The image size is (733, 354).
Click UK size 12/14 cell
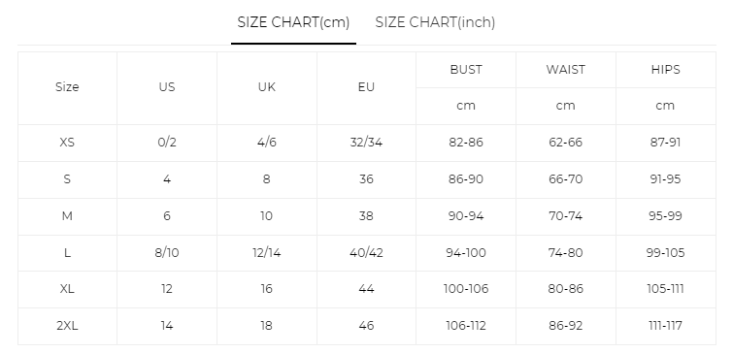[266, 253]
